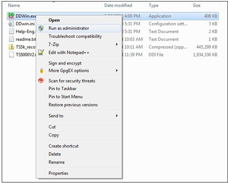This screenshot has width=228, height=183.
Task: Select the Help-Eng file name
Action: 25,31
